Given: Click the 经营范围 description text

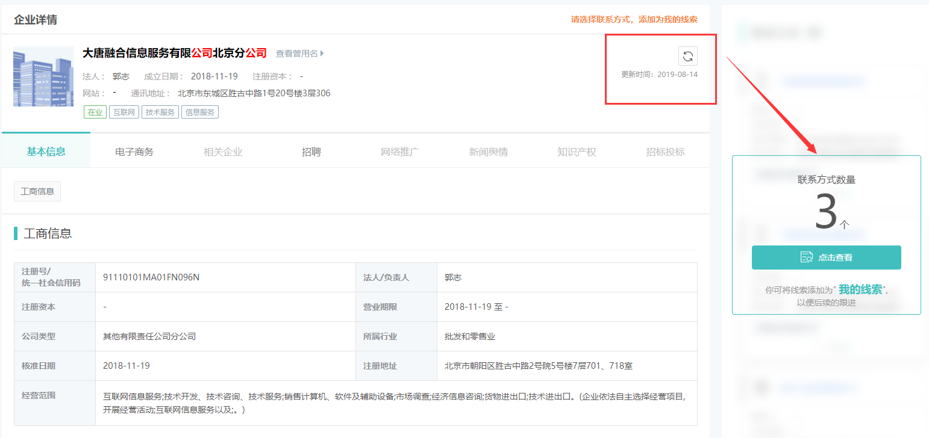Looking at the screenshot, I should [x=394, y=403].
